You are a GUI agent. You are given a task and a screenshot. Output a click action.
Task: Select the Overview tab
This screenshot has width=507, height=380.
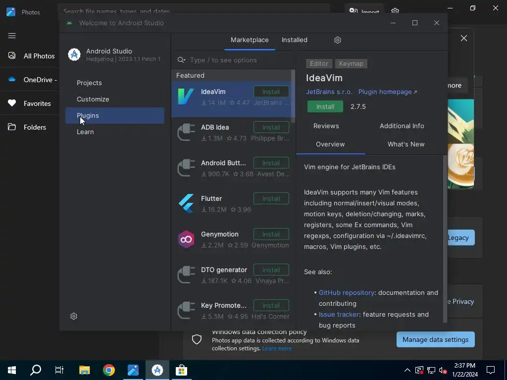pyautogui.click(x=330, y=144)
